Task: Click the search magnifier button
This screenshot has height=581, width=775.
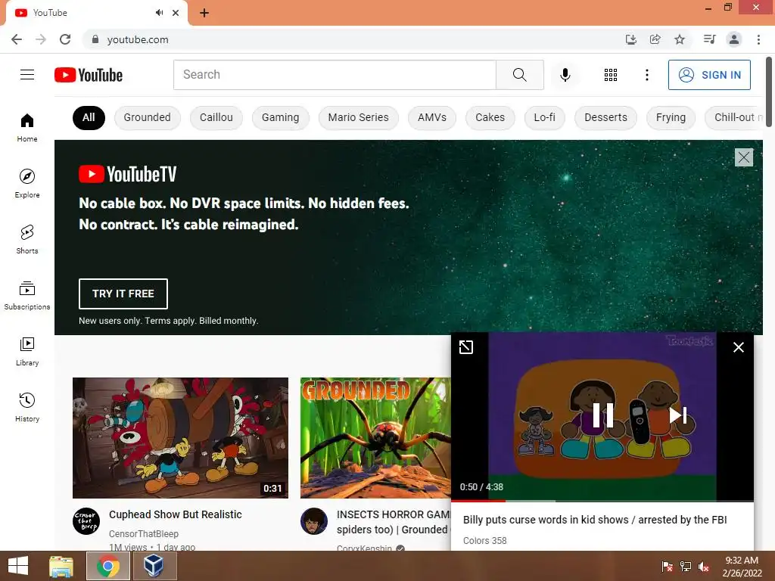Action: (519, 75)
